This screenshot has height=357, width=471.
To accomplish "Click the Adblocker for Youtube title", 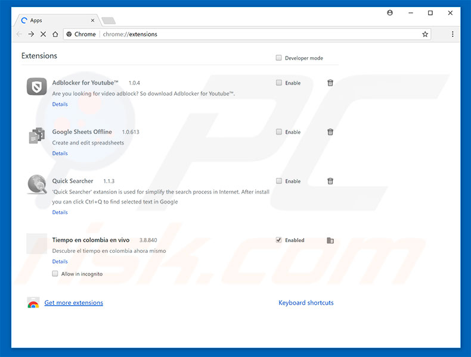I will (x=85, y=83).
